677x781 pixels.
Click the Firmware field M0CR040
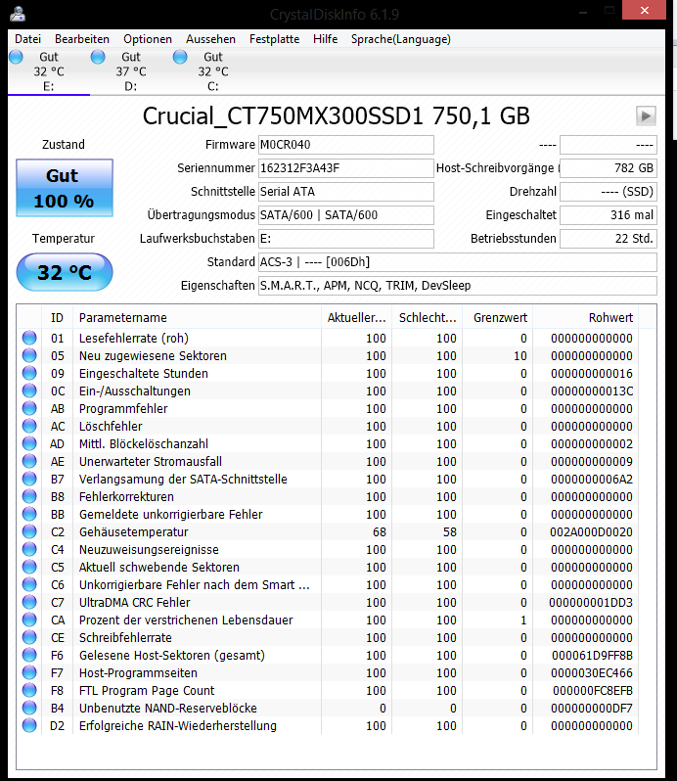pos(346,145)
